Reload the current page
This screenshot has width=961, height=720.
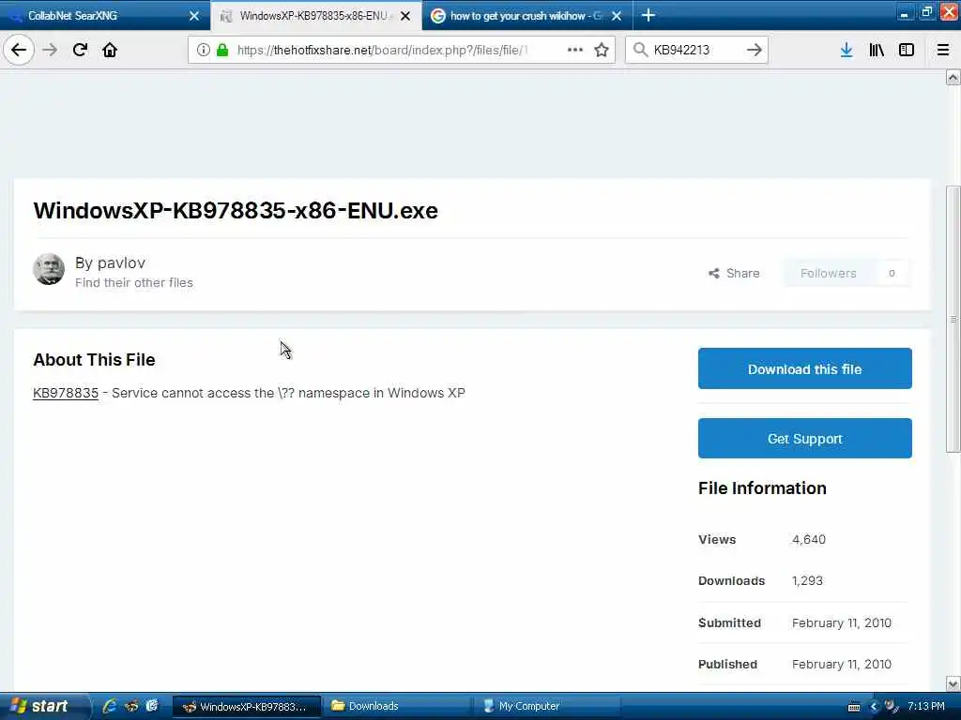(x=80, y=50)
